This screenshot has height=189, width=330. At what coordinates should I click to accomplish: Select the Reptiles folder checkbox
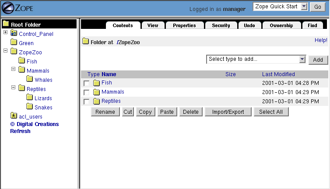click(x=86, y=101)
